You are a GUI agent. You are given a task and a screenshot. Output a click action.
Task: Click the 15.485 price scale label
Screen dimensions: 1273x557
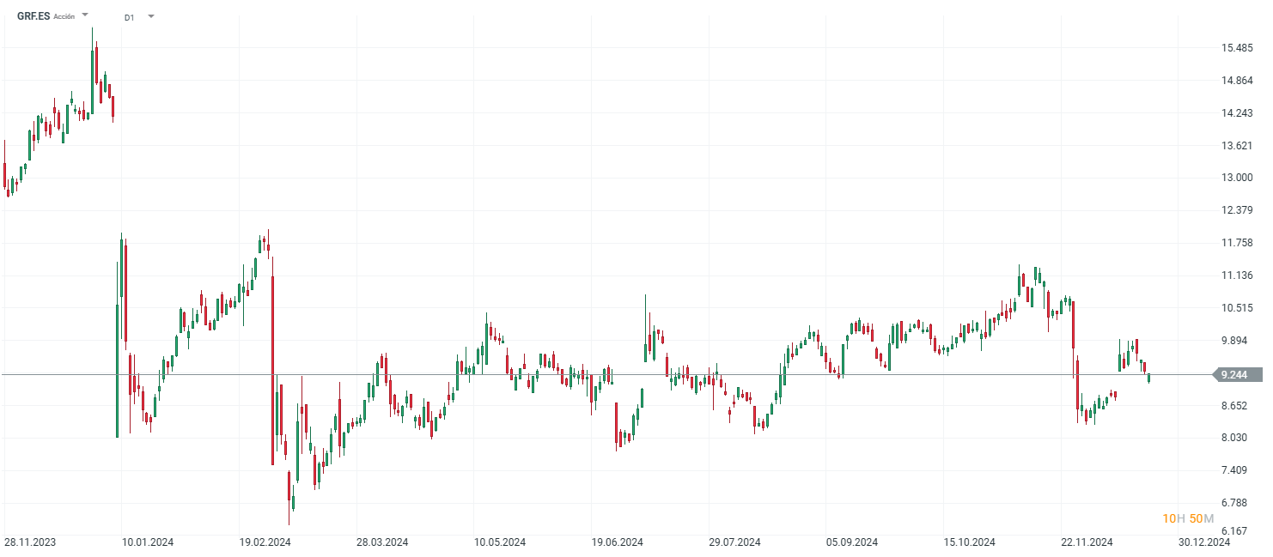click(x=1237, y=48)
